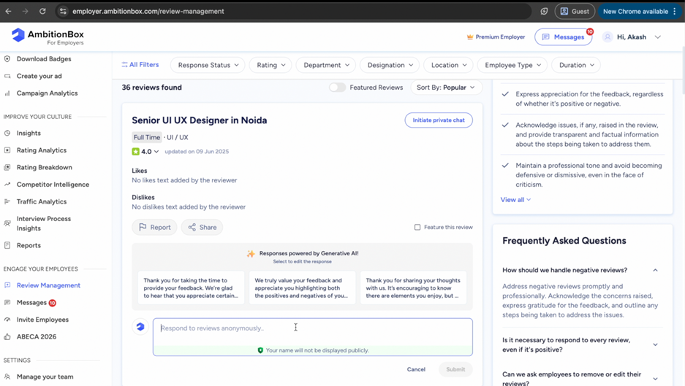Toggle the Featured Reviews switch
This screenshot has height=386, width=685.
click(337, 88)
